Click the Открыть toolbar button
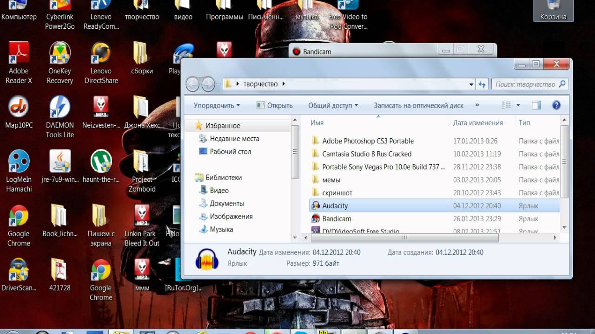The width and height of the screenshot is (595, 334). 274,105
